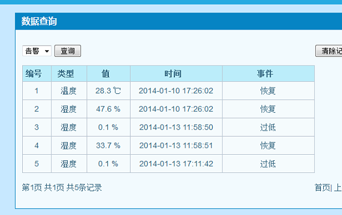
Task: Click the 查询 button
Action: click(68, 51)
